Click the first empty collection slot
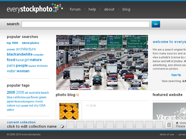 71,125
